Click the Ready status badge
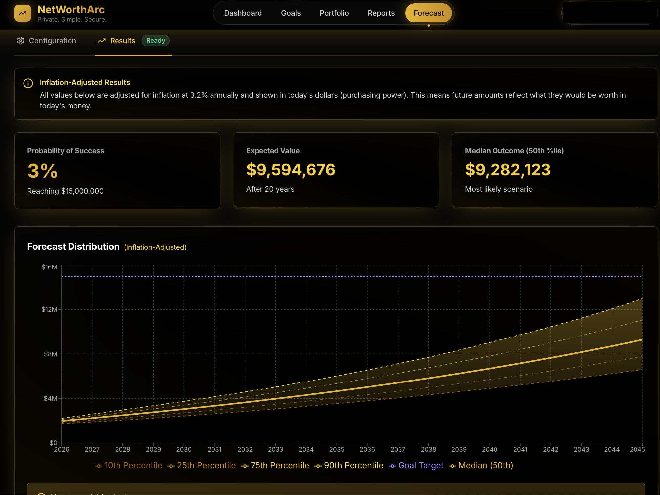Screen dimensions: 660x495 click(156, 40)
